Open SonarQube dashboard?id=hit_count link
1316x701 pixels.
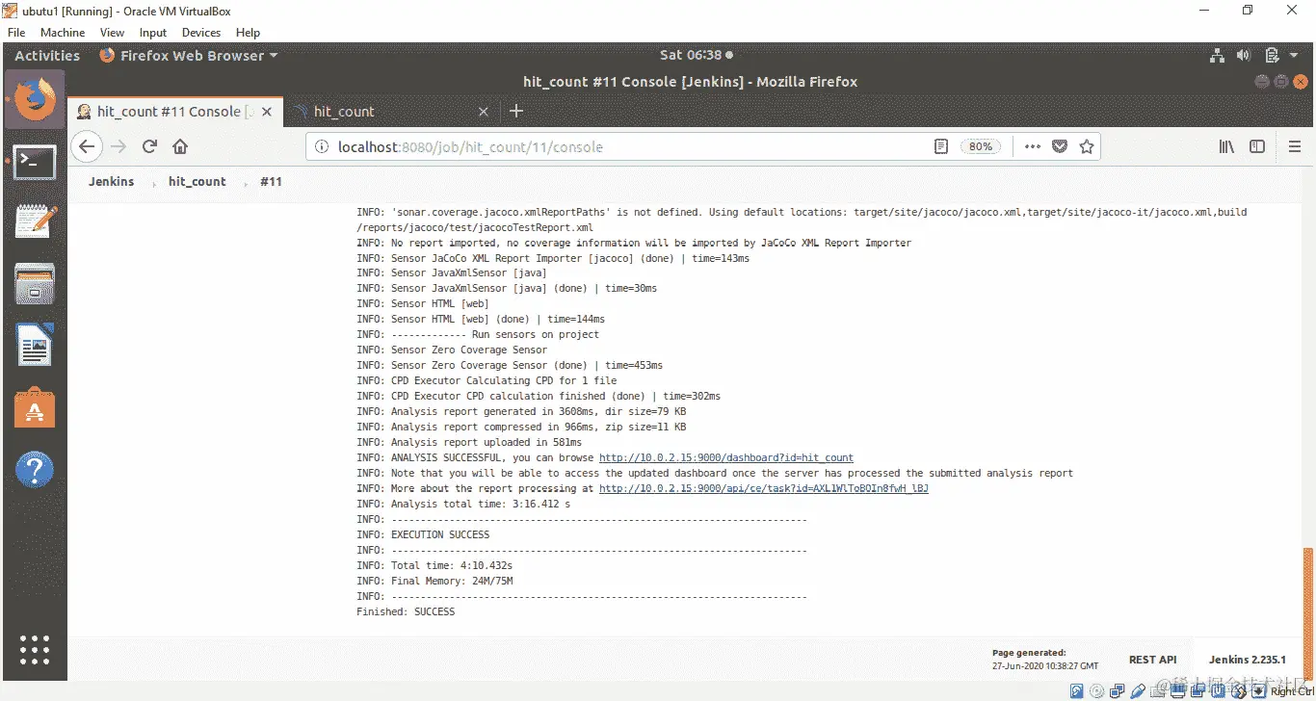pos(726,457)
